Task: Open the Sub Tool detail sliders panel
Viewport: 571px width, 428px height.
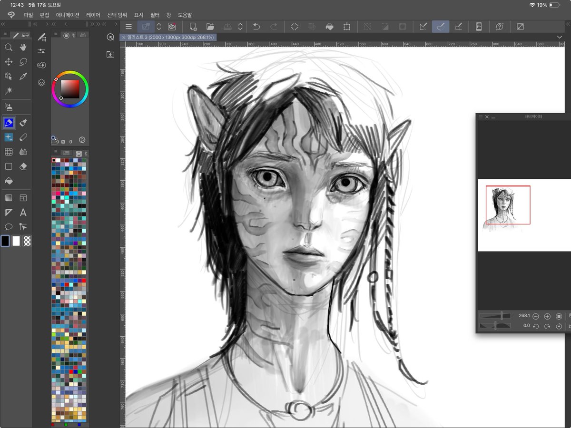Action: [x=42, y=51]
